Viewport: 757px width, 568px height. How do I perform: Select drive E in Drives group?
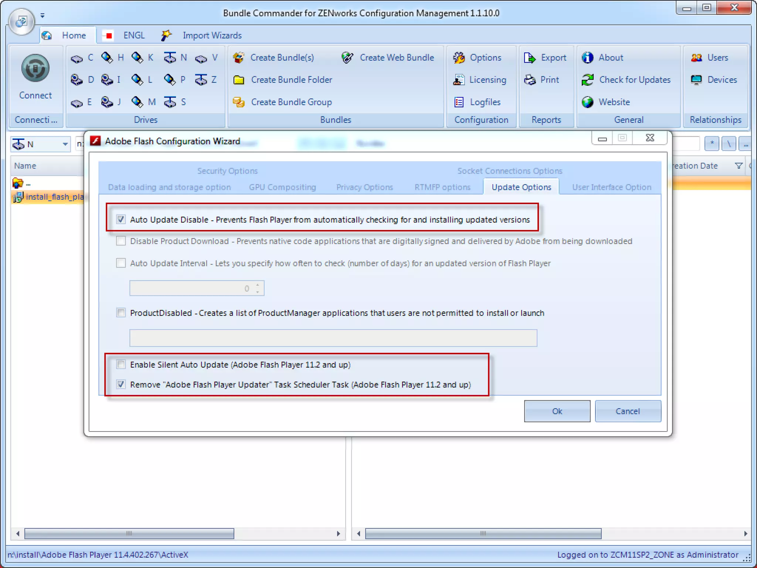(x=82, y=102)
